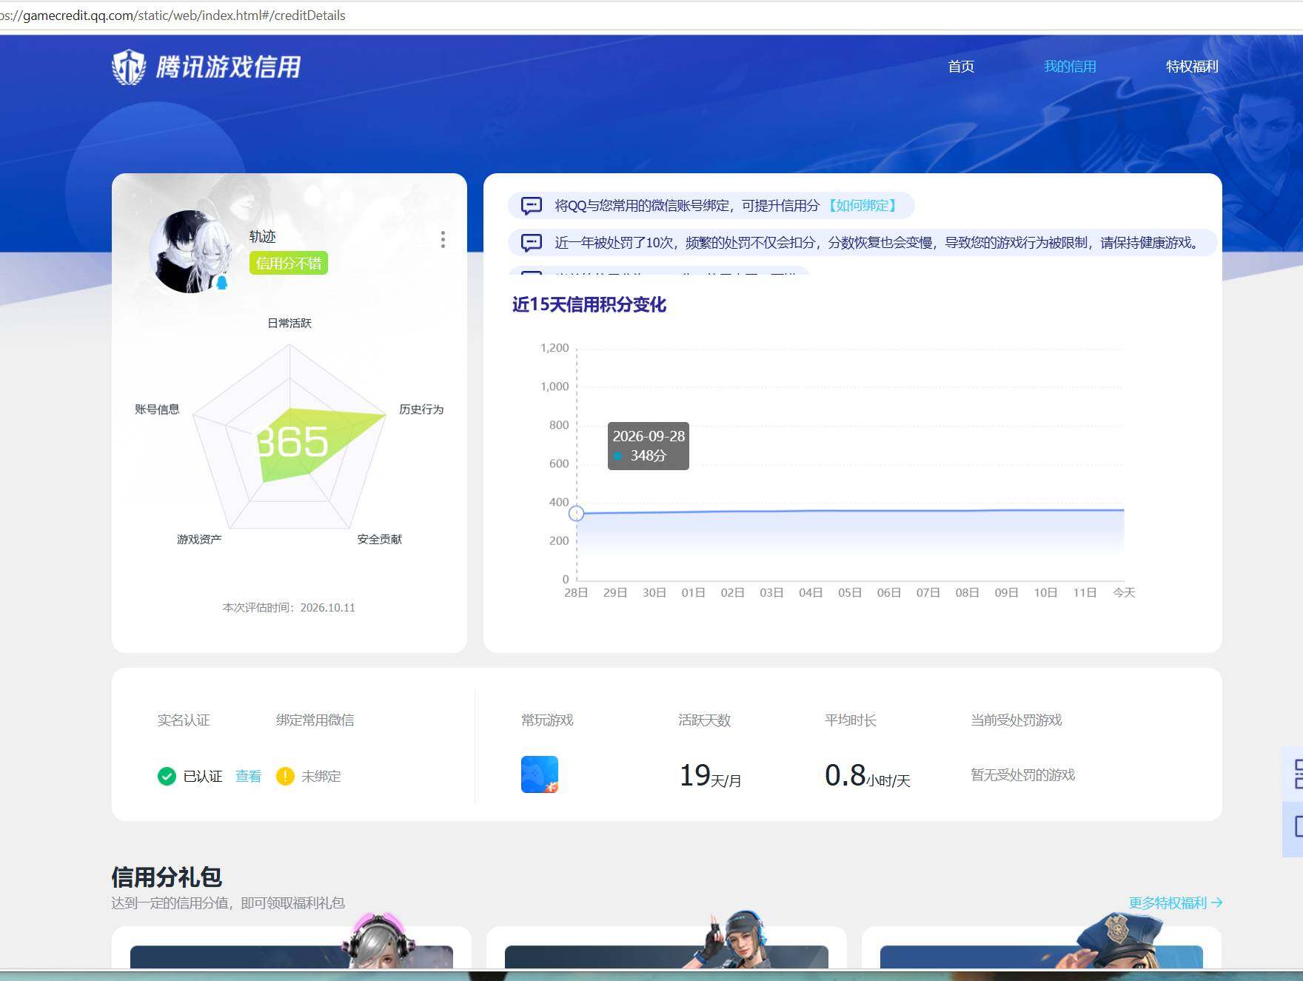This screenshot has width=1303, height=981.
Task: Click the 2026-09-28 348分 tooltip
Action: click(x=649, y=446)
